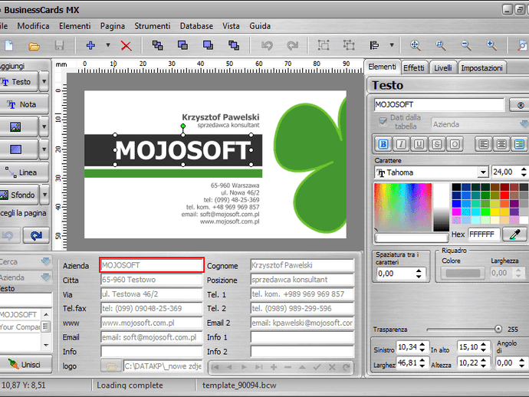Align text left button
The width and height of the screenshot is (529, 397).
tap(484, 144)
